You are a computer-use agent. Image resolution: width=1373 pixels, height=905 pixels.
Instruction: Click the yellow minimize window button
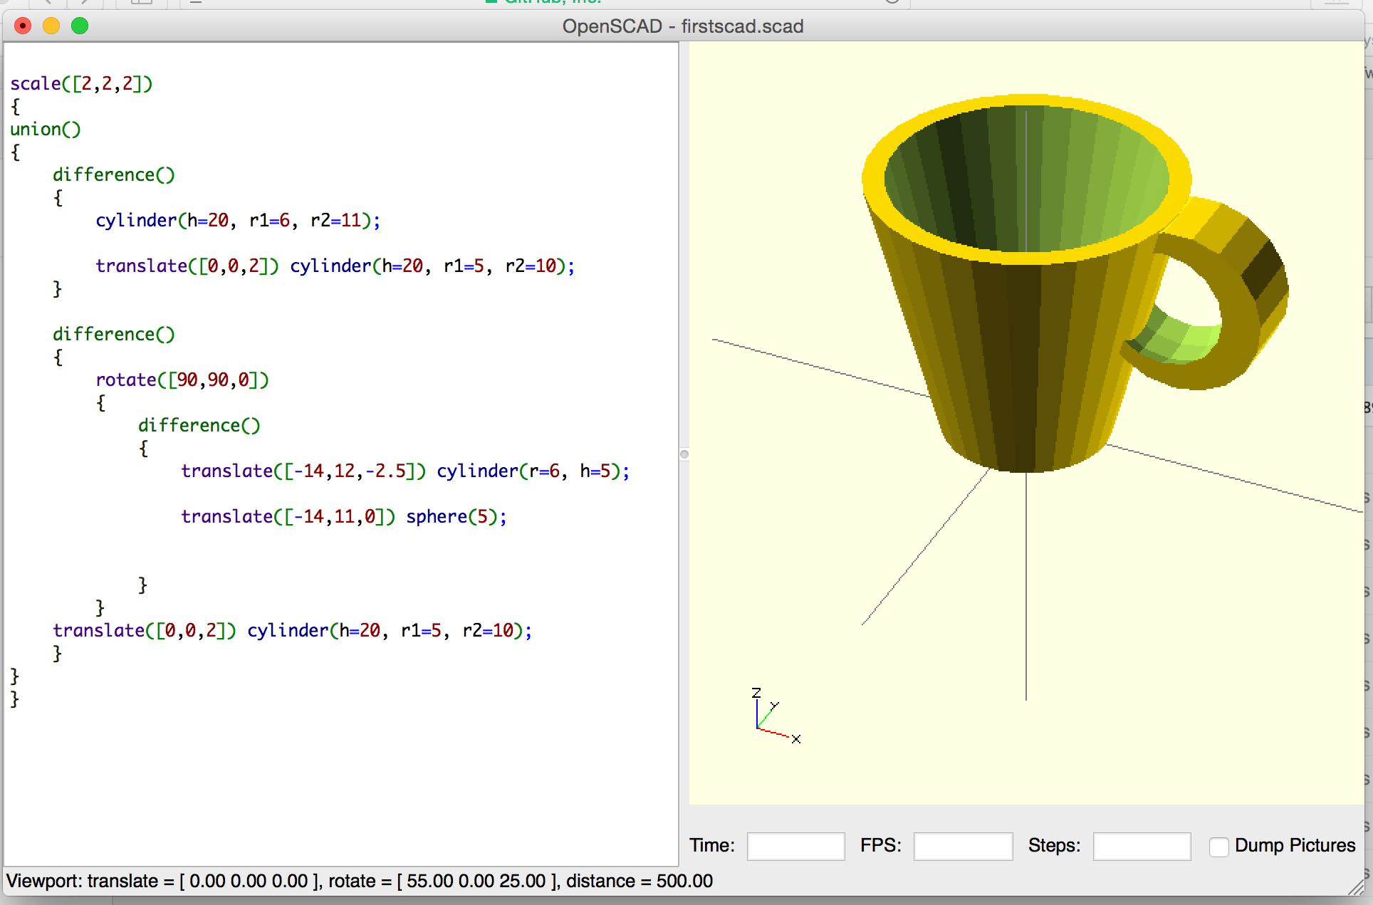point(51,26)
